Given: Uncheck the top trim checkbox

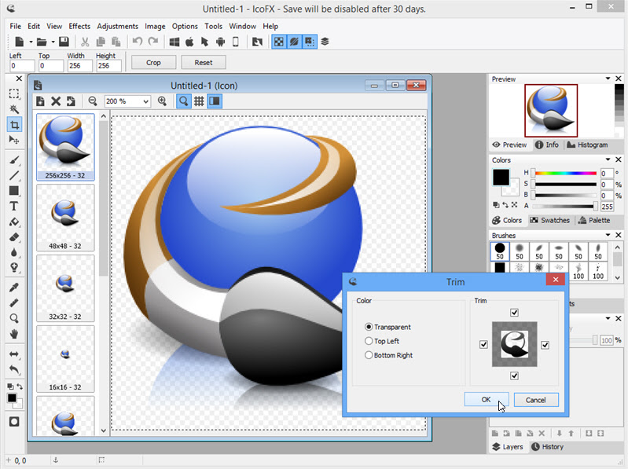Looking at the screenshot, I should 514,313.
